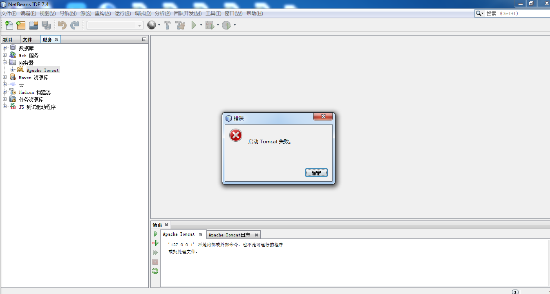
Task: Click the green Run Project icon
Action: point(194,25)
